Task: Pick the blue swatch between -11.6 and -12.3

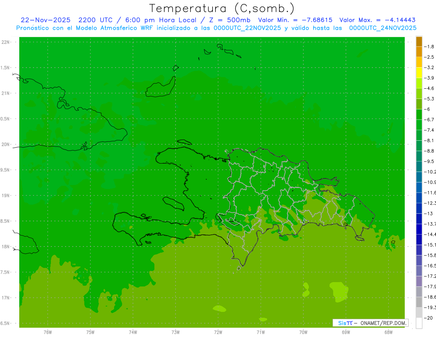Action: (419, 198)
